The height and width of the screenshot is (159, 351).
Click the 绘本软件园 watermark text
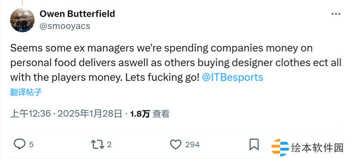tap(317, 148)
